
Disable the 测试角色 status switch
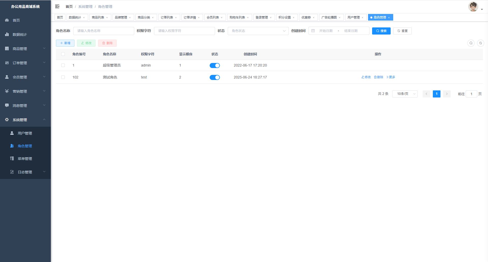pos(215,77)
